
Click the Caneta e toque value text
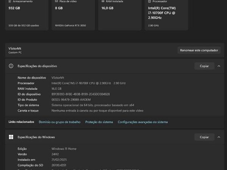click(x=98, y=111)
